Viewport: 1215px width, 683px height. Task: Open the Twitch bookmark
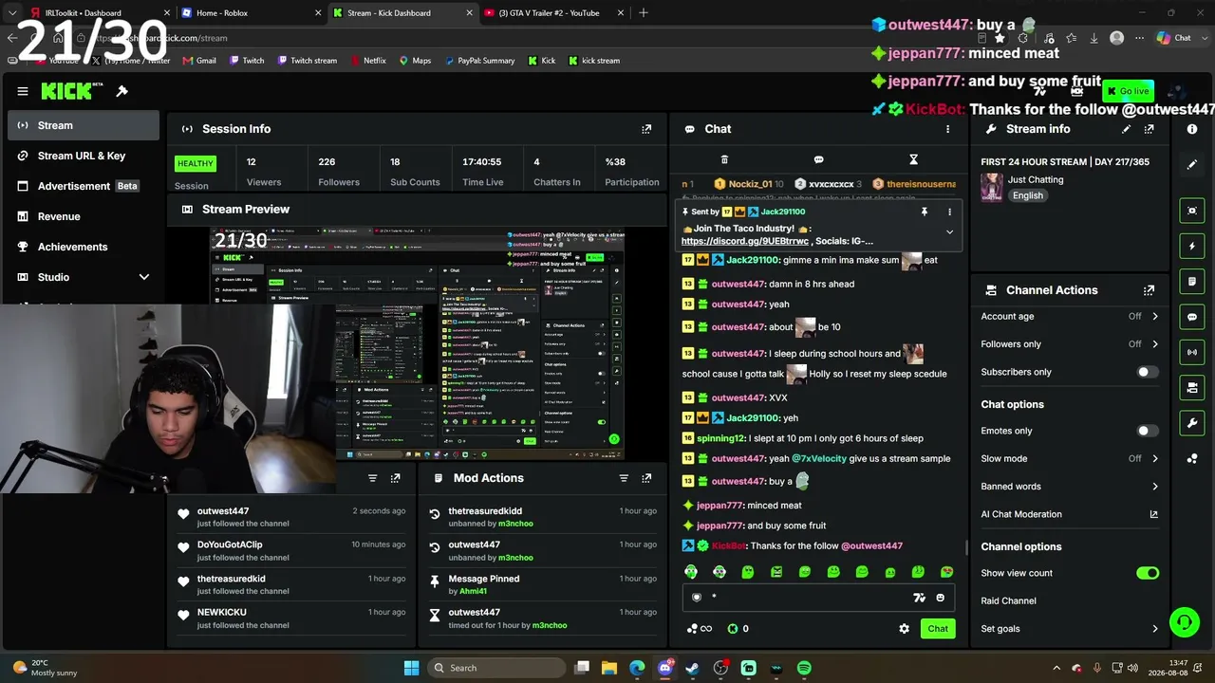pos(245,61)
